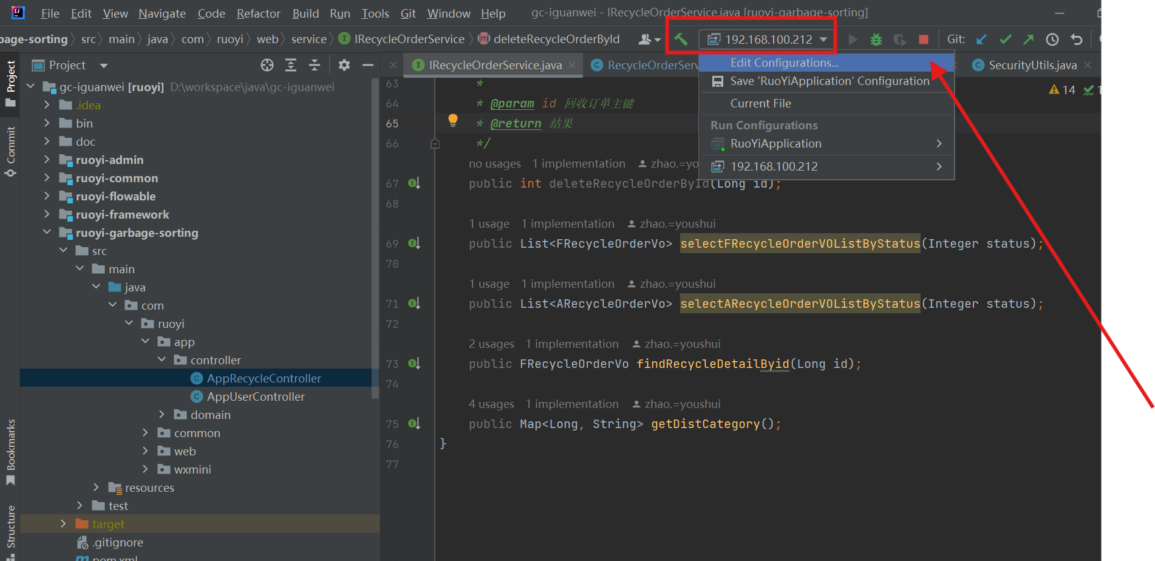Click the Build project hammer icon
Screen dimensions: 1155x561
tap(681, 39)
